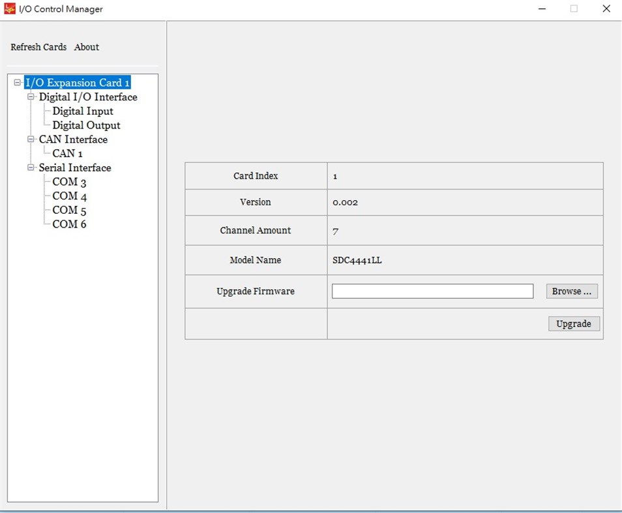Open the COM 6 port
The width and height of the screenshot is (622, 513).
point(69,224)
